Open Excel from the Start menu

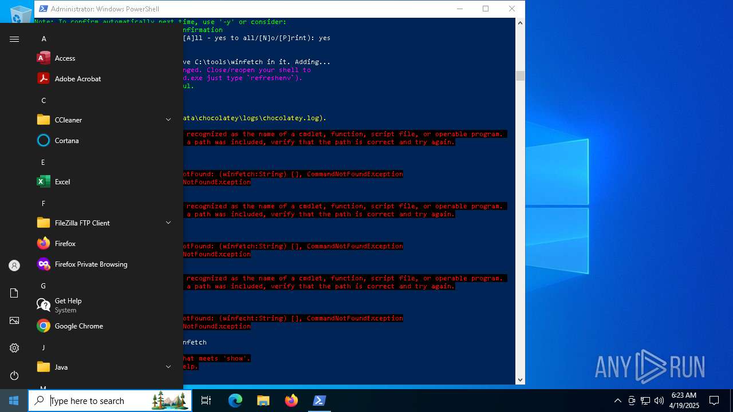(x=105, y=182)
